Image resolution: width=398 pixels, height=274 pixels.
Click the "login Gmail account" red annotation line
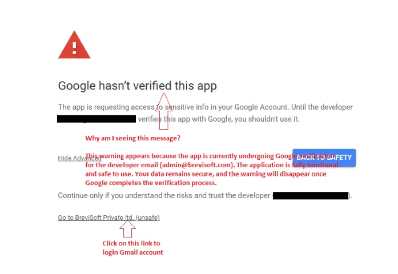point(132,252)
